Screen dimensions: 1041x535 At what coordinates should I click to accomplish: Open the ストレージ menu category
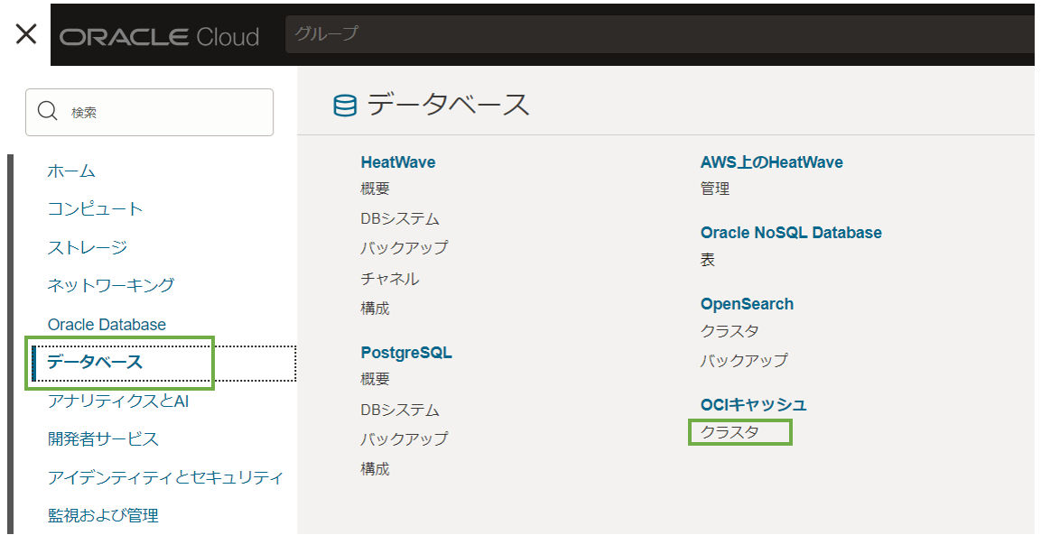tap(87, 247)
